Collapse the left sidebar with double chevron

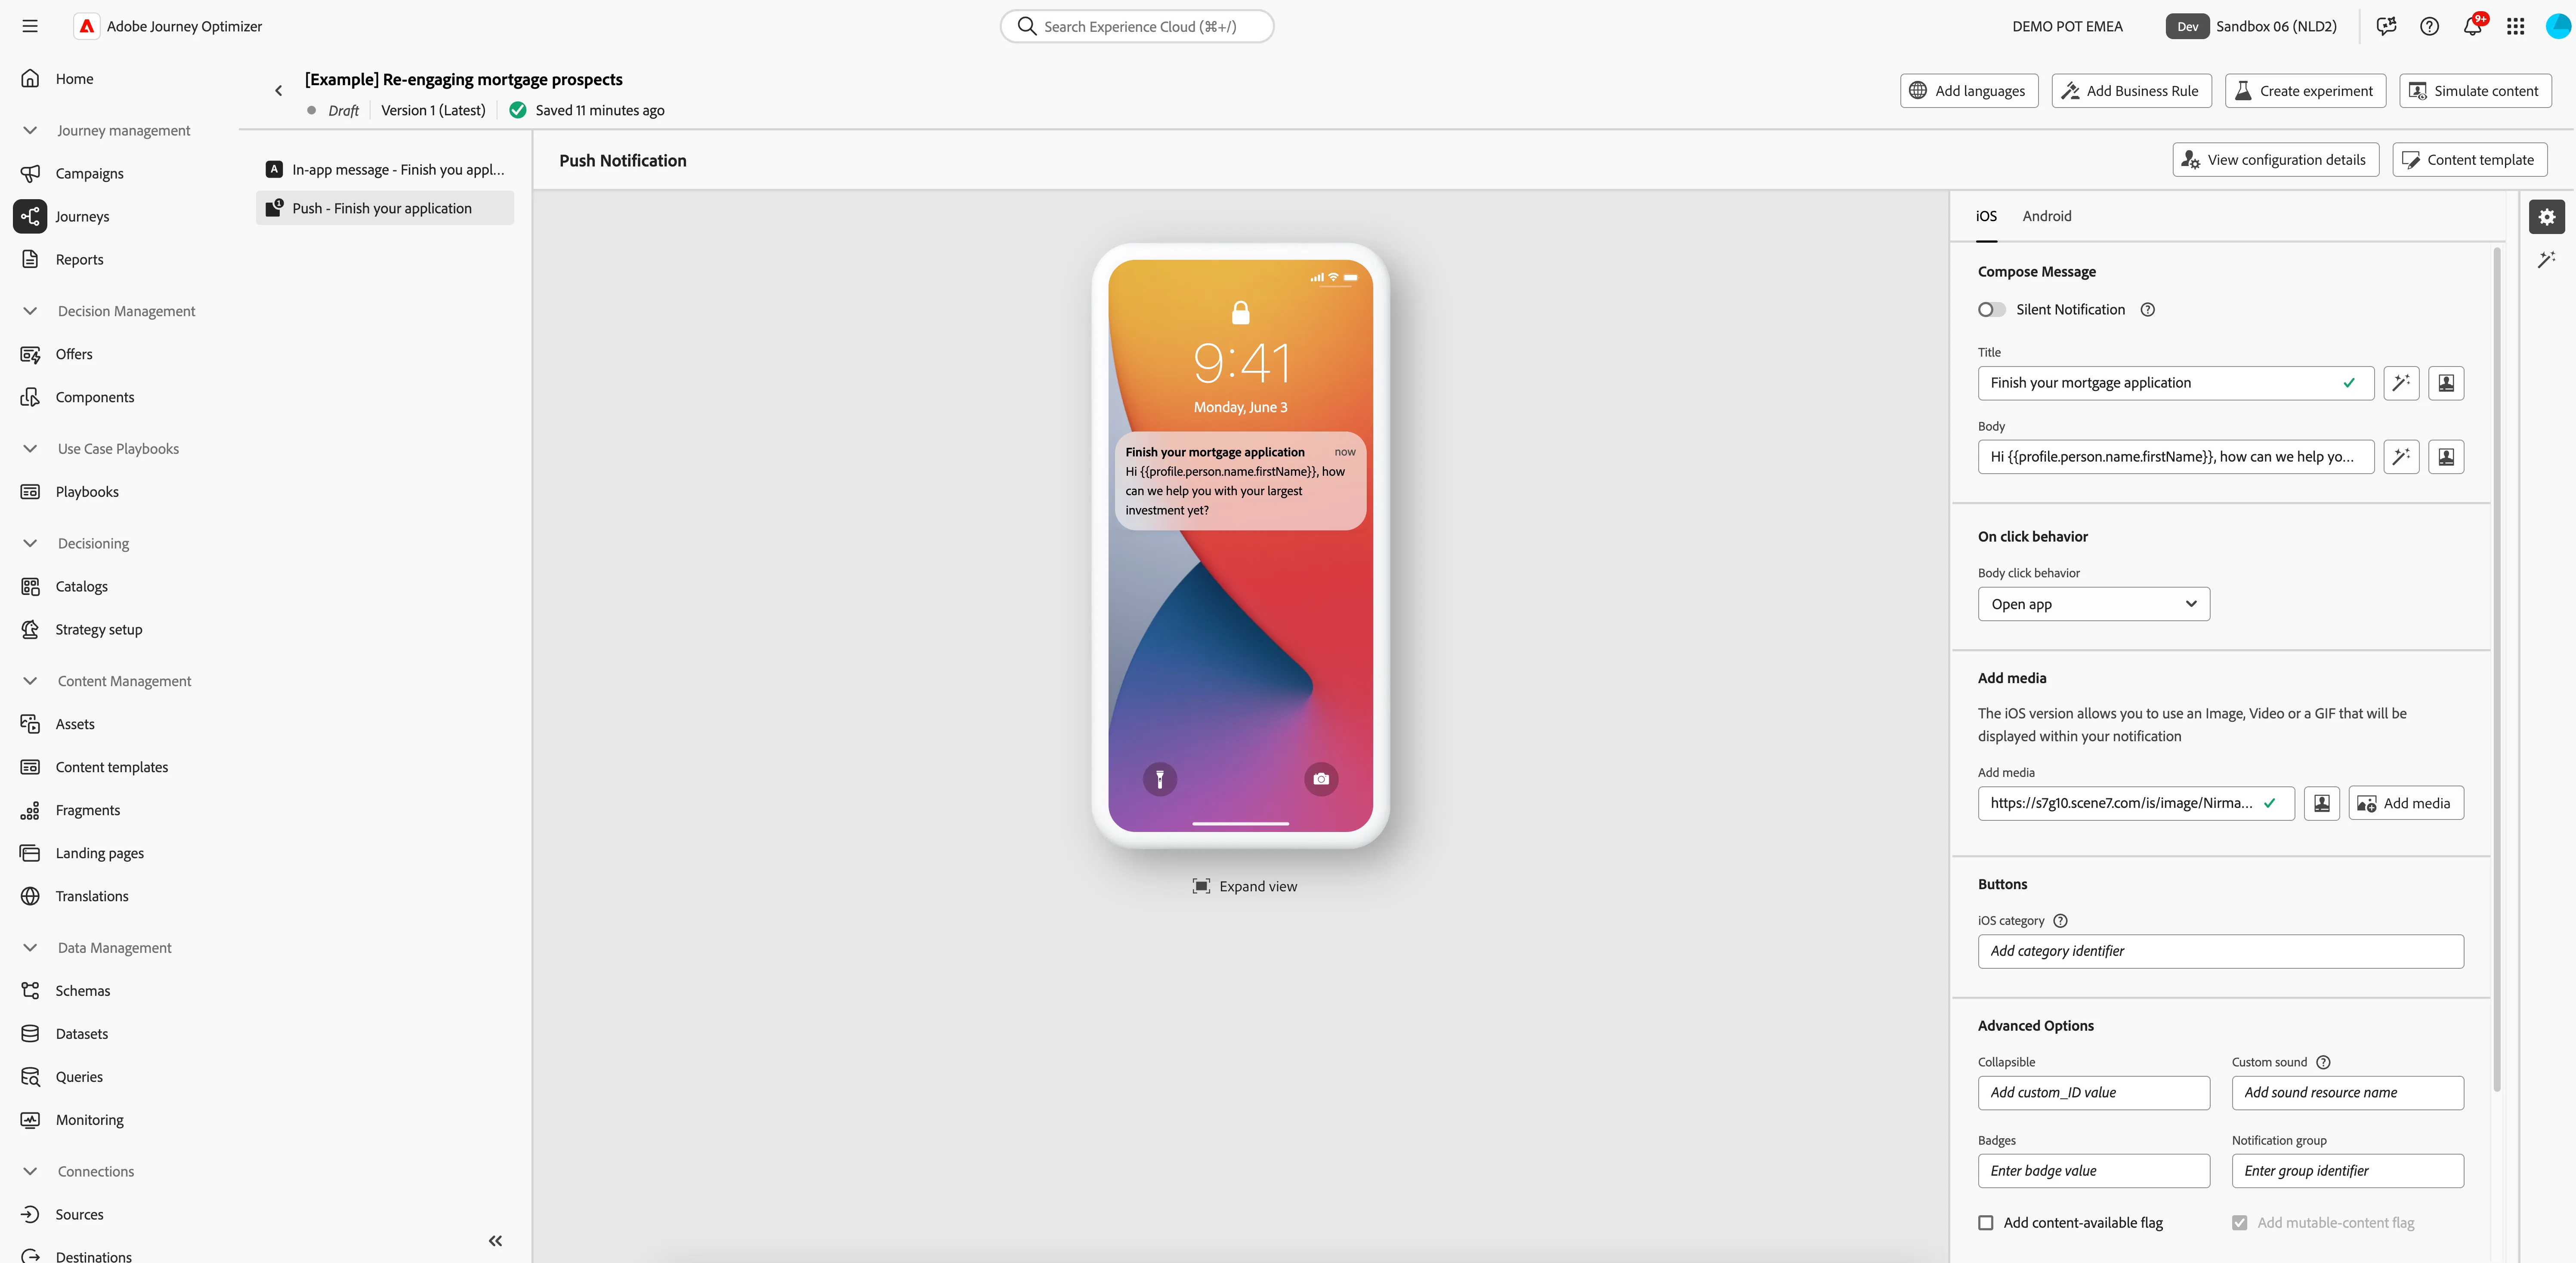(x=495, y=1240)
